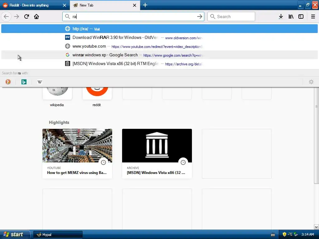Open a new tab with plus button
The image size is (319, 239).
(145, 5)
